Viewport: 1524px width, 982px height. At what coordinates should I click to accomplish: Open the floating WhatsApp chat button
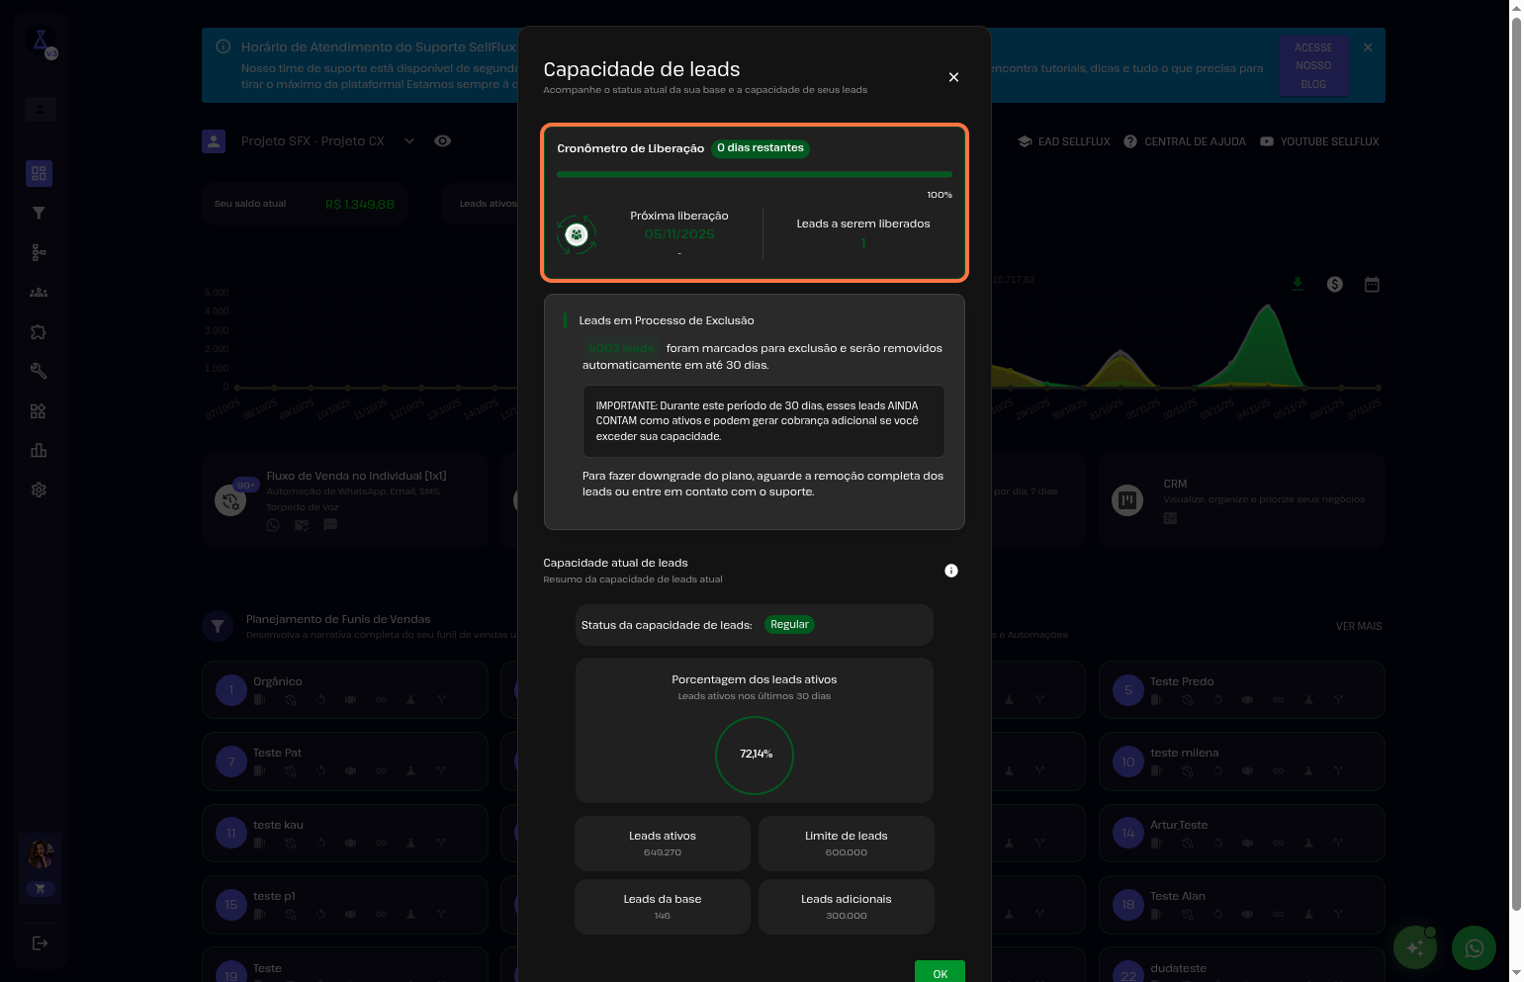click(1474, 948)
